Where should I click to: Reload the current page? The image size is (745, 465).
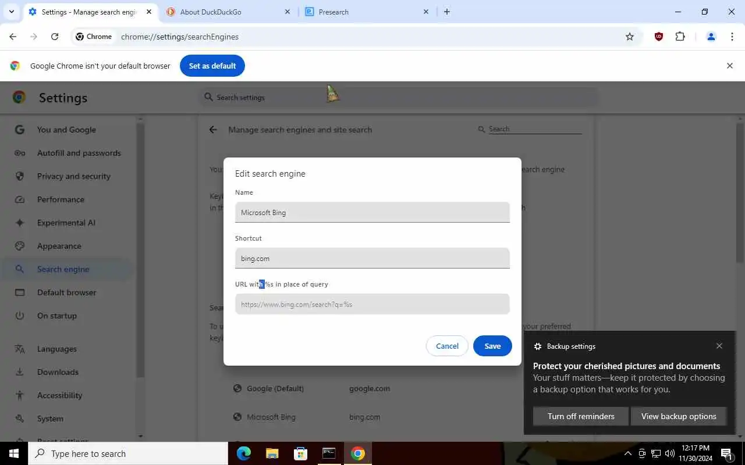pos(55,37)
